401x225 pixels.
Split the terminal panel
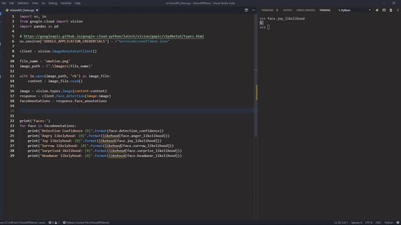(x=384, y=10)
